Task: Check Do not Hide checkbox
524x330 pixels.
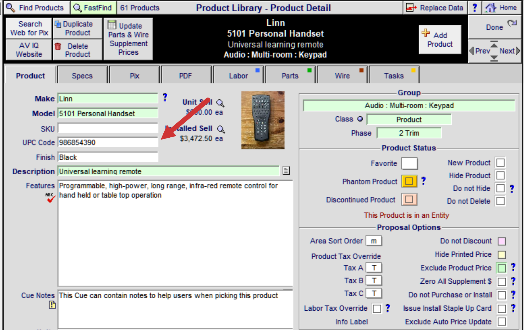Action: point(500,188)
